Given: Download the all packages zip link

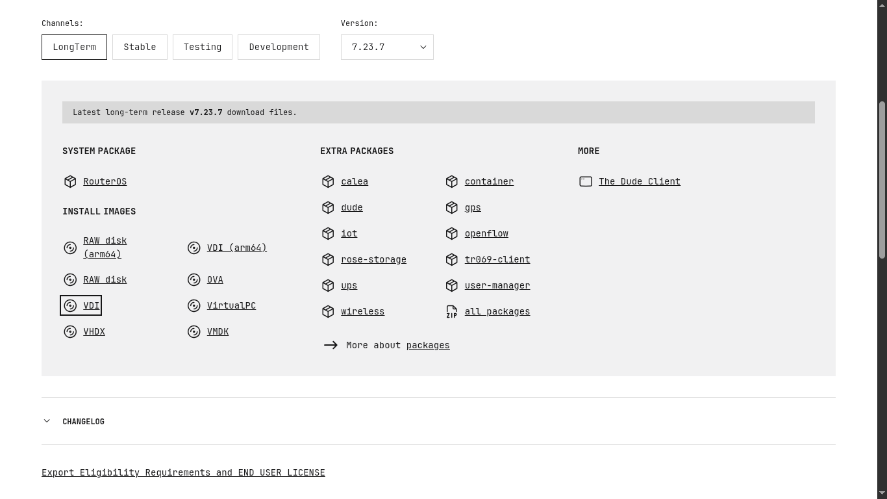Looking at the screenshot, I should coord(497,311).
